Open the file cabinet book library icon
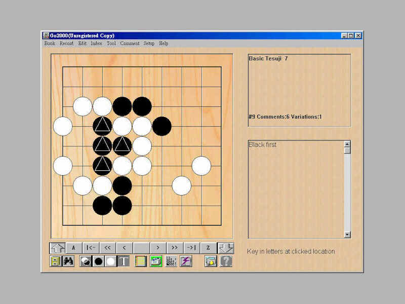This screenshot has height=304, width=405. pyautogui.click(x=56, y=261)
